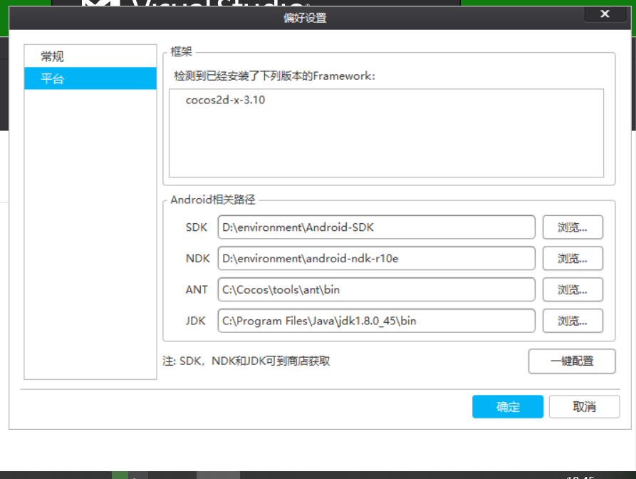Click the JDK label

point(196,321)
